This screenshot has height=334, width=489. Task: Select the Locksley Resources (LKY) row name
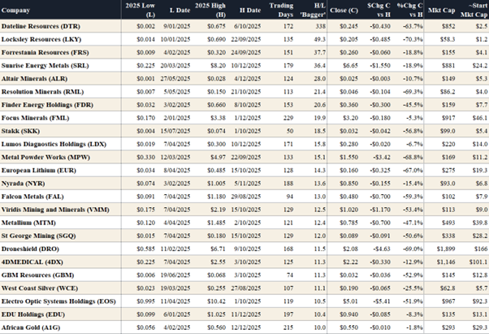pyautogui.click(x=40, y=38)
